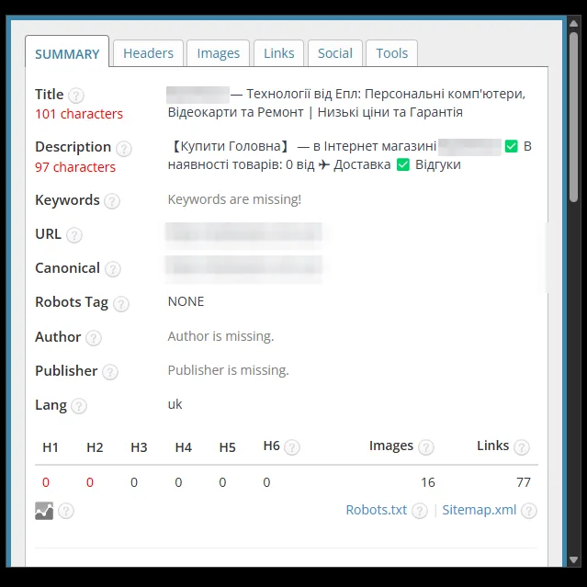This screenshot has height=587, width=587.
Task: Click the 'Keywords are missing!' message
Action: pyautogui.click(x=234, y=199)
